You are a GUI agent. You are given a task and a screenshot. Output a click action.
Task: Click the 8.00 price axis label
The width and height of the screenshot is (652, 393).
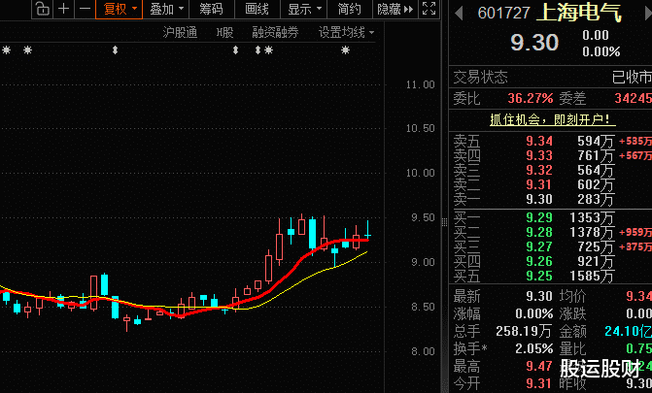click(x=423, y=351)
